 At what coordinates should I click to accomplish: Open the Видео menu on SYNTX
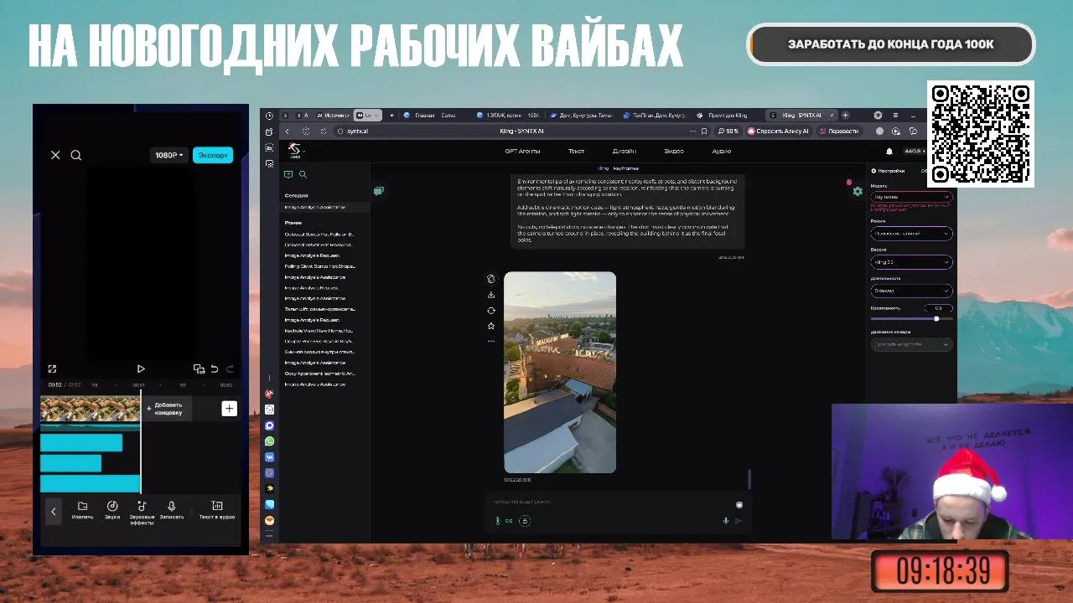click(x=674, y=152)
